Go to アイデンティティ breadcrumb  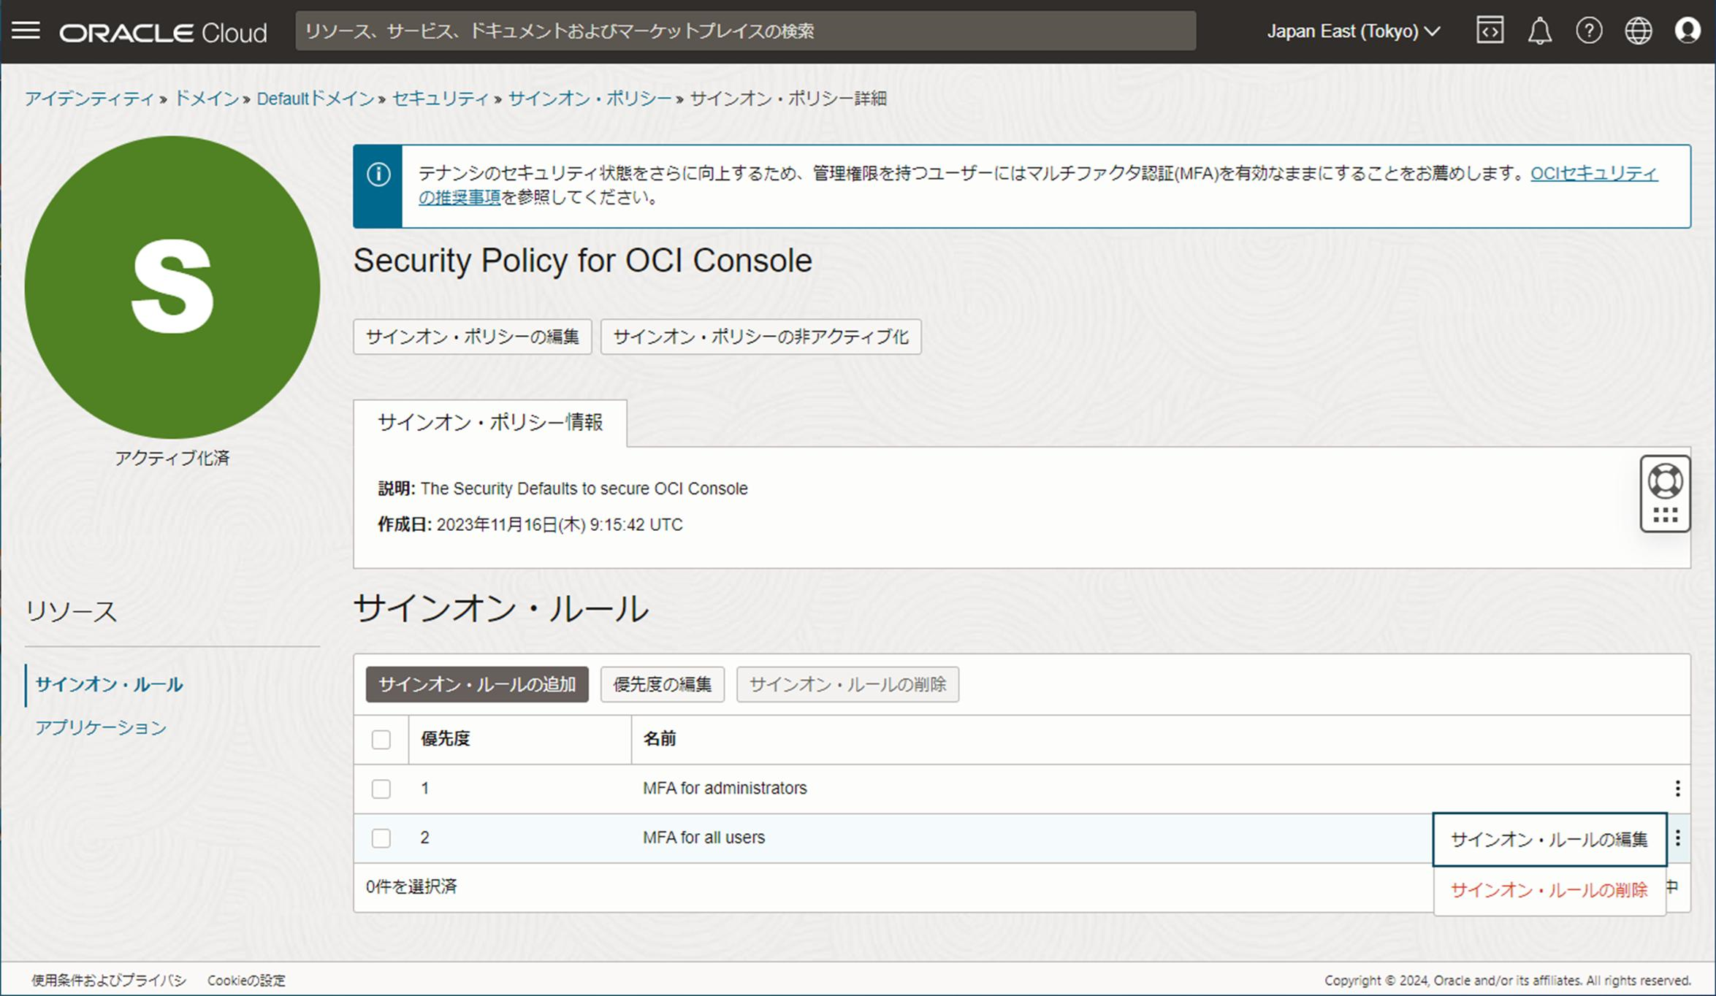(x=89, y=99)
